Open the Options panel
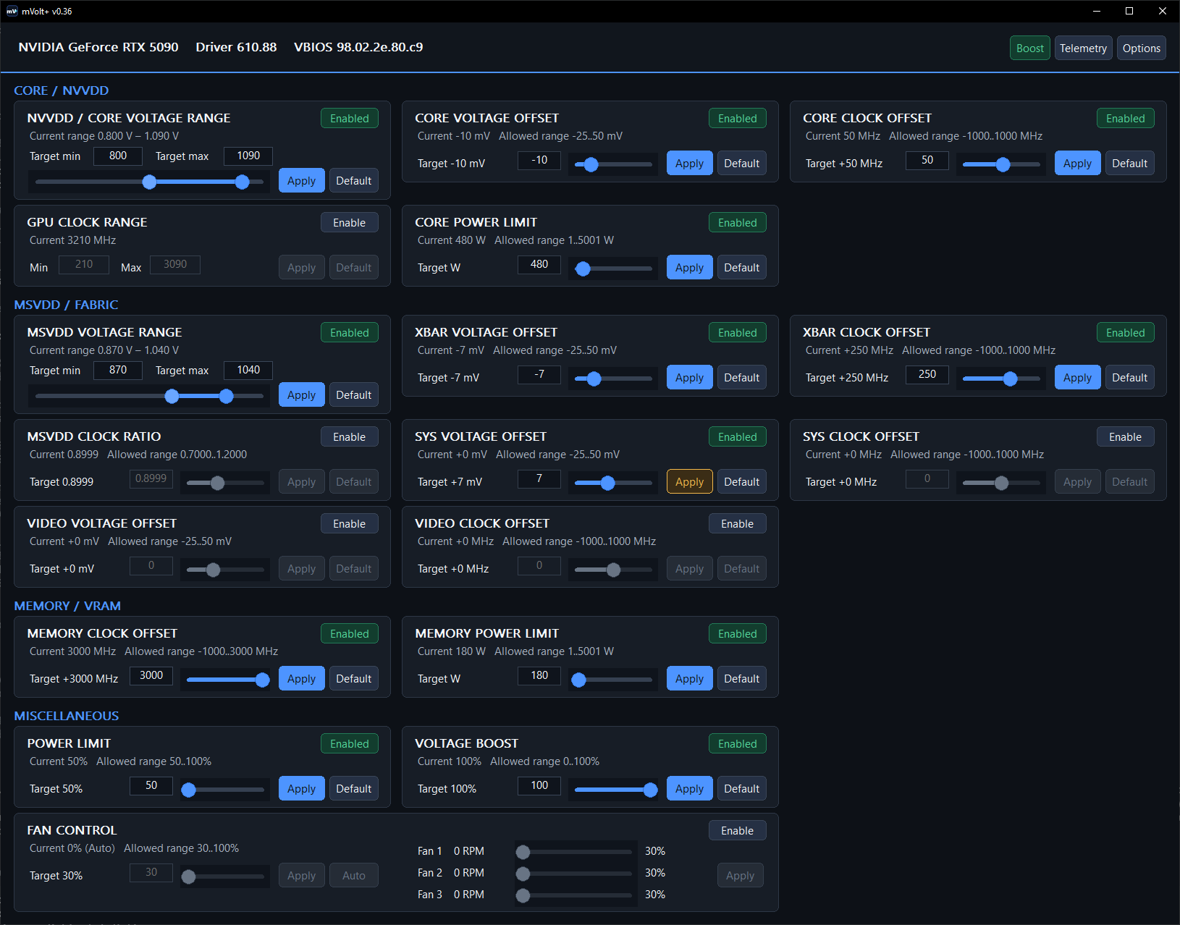1180x925 pixels. (x=1141, y=48)
